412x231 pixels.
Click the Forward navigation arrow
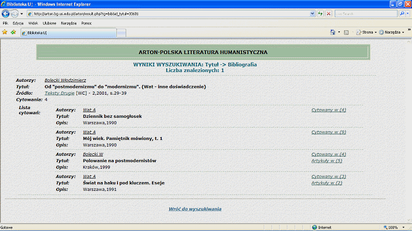pos(15,13)
